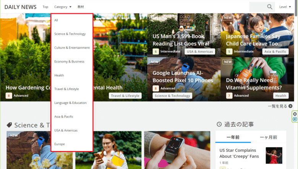The width and height of the screenshot is (298, 169).
Task: Collapse the Category dropdown menu
Action: [x=63, y=7]
